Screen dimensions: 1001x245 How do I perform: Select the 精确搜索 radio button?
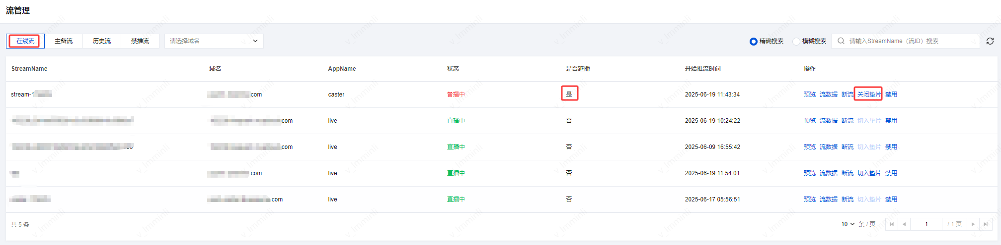point(754,42)
